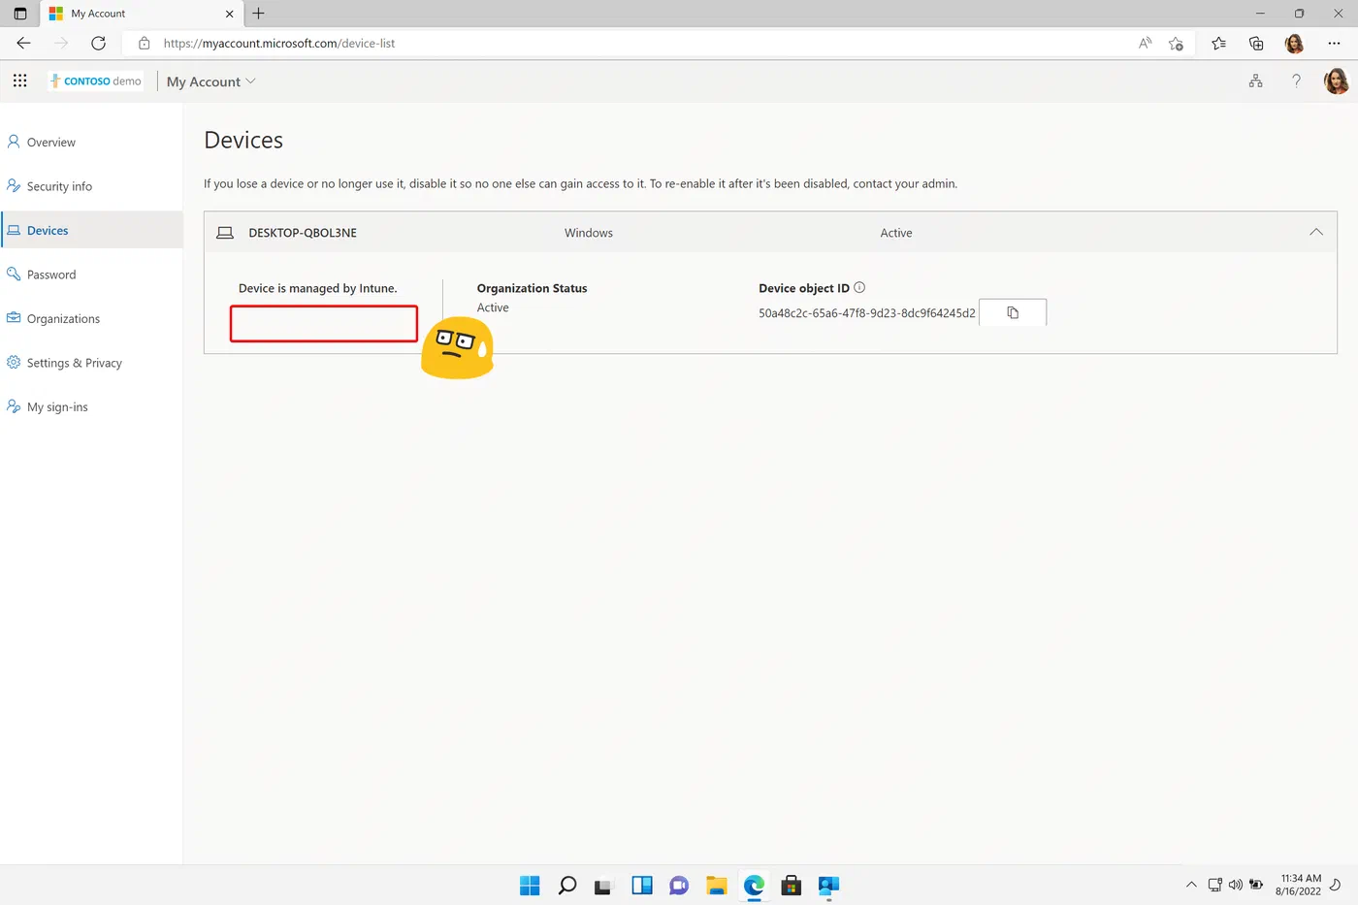Open the organization chart icon in header
Screen dimensions: 1358x905
point(1256,81)
